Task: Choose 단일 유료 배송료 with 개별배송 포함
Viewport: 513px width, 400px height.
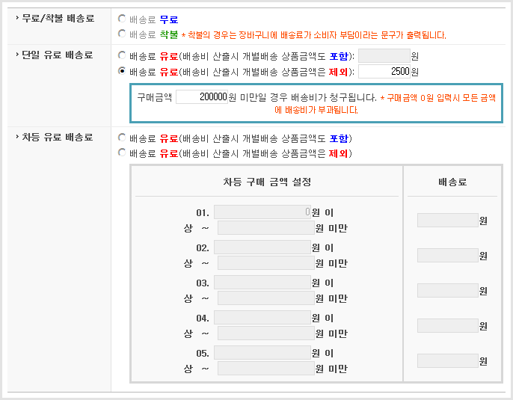Action: pos(123,55)
